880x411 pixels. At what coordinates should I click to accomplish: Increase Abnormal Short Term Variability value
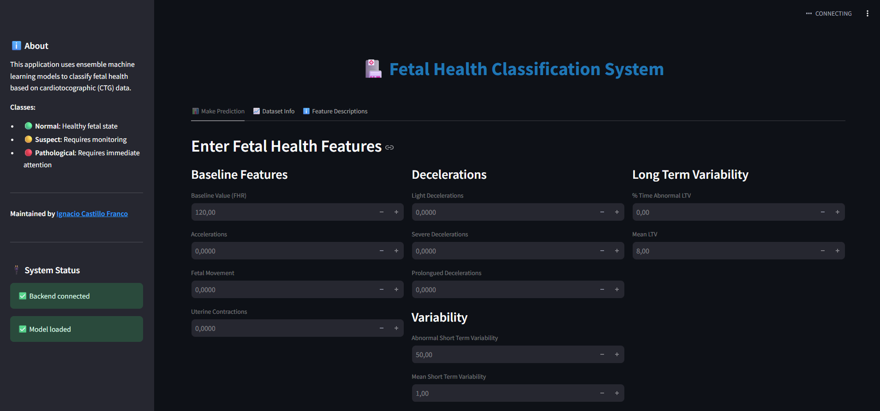617,354
